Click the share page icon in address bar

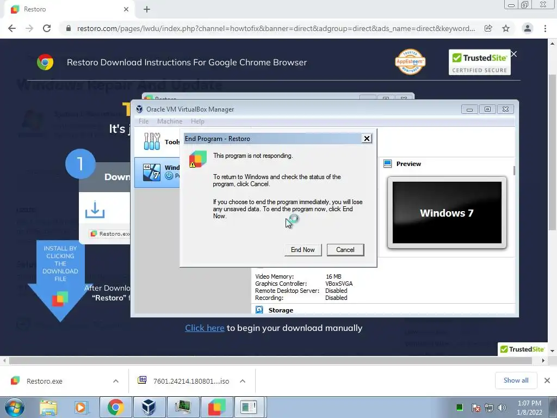pyautogui.click(x=488, y=28)
